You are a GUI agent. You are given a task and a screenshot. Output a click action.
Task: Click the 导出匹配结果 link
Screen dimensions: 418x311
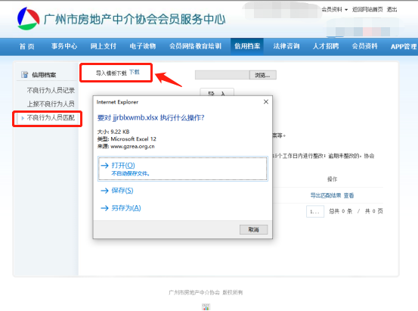pos(326,196)
